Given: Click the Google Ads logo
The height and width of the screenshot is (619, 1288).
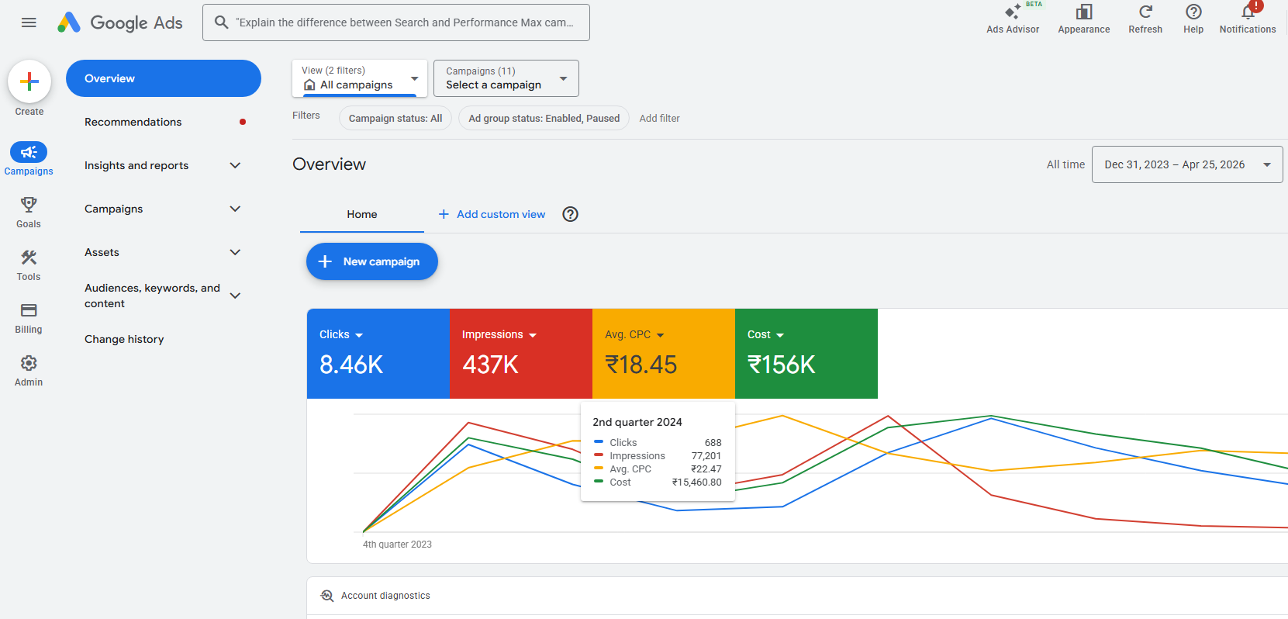Looking at the screenshot, I should [120, 22].
